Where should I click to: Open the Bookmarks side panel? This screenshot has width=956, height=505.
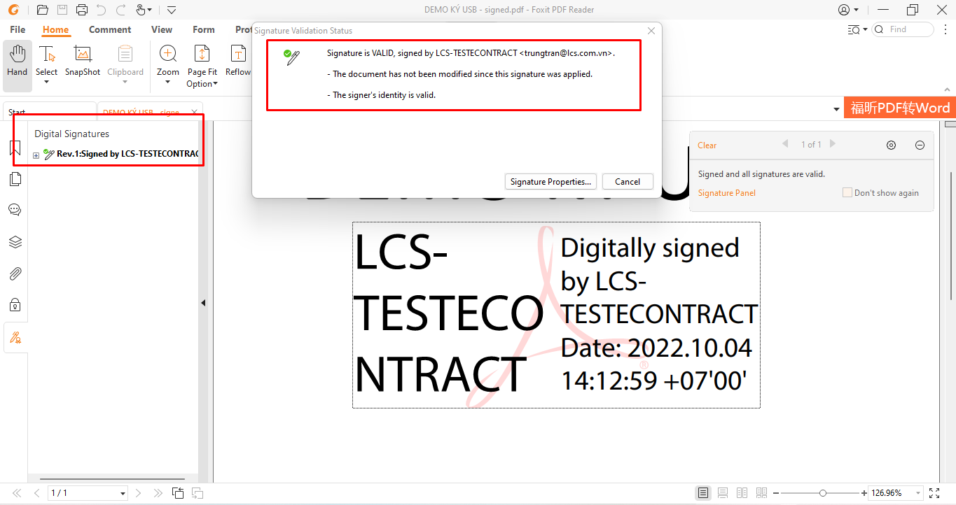click(15, 148)
